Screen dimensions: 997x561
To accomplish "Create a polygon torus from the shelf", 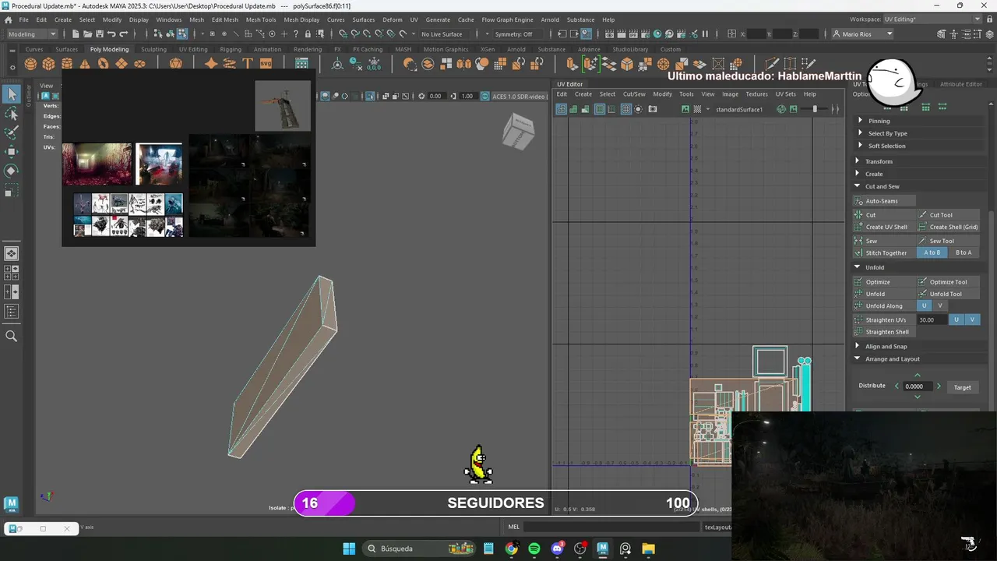I will pyautogui.click(x=103, y=64).
